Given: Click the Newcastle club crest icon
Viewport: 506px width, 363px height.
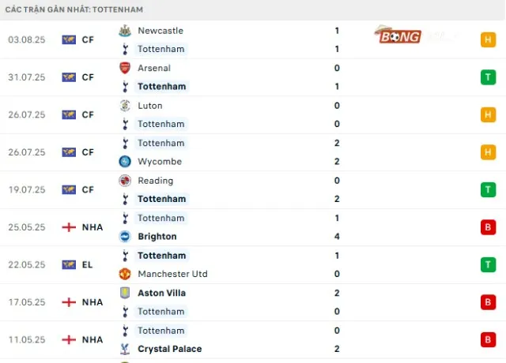Looking at the screenshot, I should tap(124, 31).
